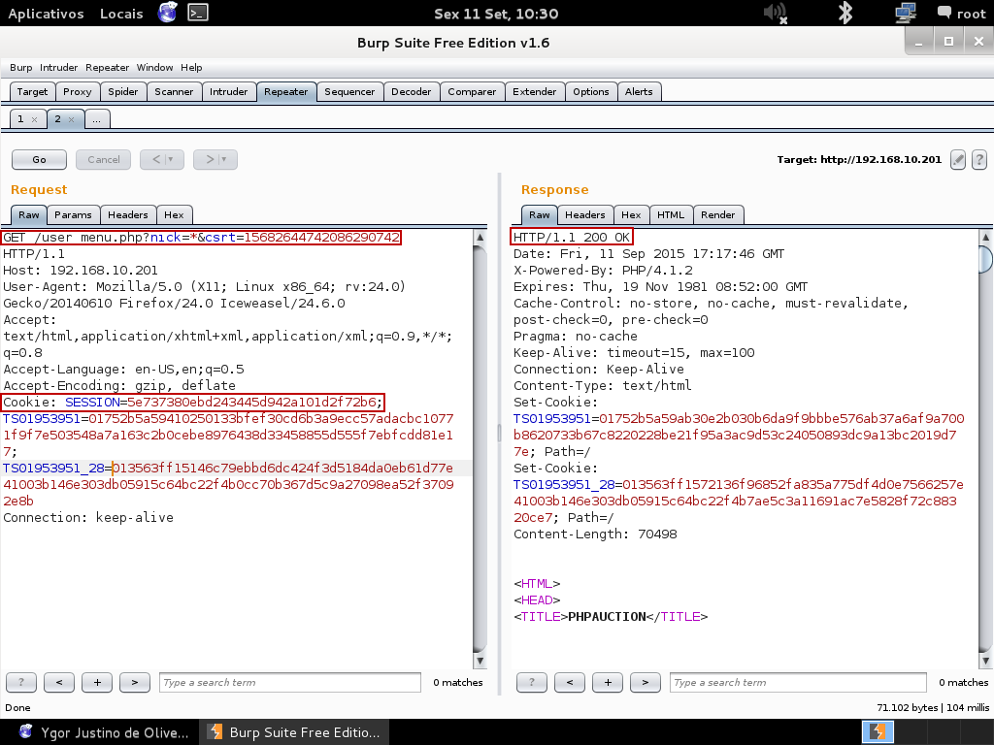Screen dimensions: 994x745
Task: Open the Params tab in Request panel
Action: pos(73,214)
